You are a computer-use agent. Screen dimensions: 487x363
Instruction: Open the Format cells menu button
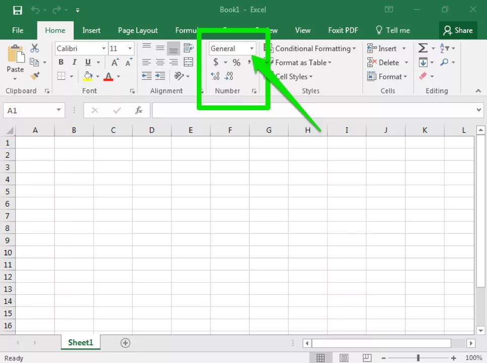click(387, 76)
